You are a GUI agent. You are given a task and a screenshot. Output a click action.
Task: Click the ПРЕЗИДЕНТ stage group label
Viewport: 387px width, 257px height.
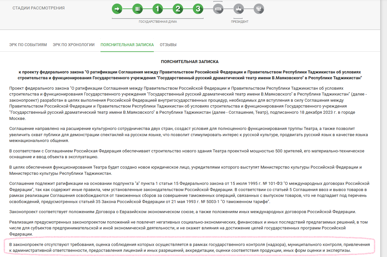click(240, 22)
